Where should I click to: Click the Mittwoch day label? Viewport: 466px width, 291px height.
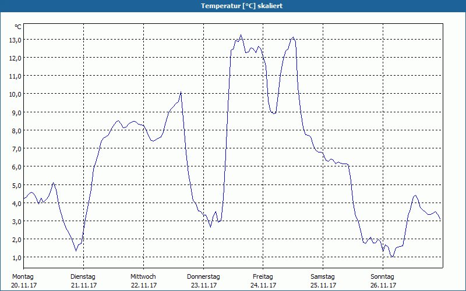coord(143,277)
